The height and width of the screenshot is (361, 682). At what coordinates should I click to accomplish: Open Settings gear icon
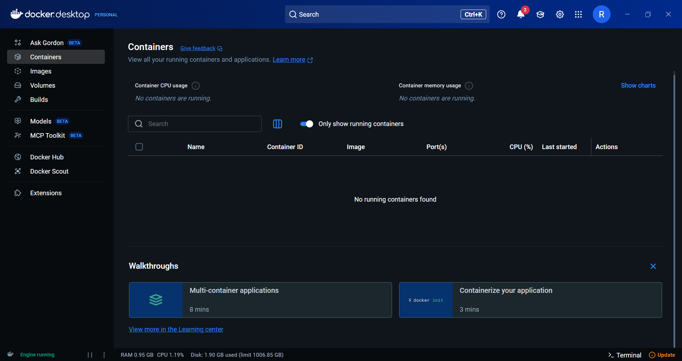(x=560, y=14)
